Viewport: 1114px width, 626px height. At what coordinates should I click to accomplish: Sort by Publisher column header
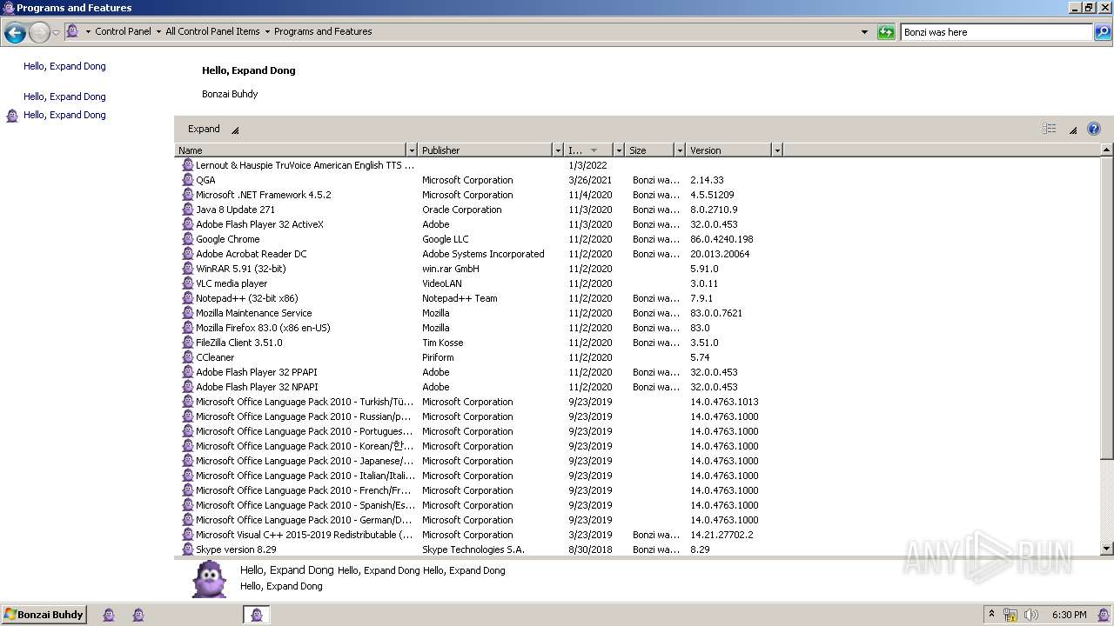[485, 150]
